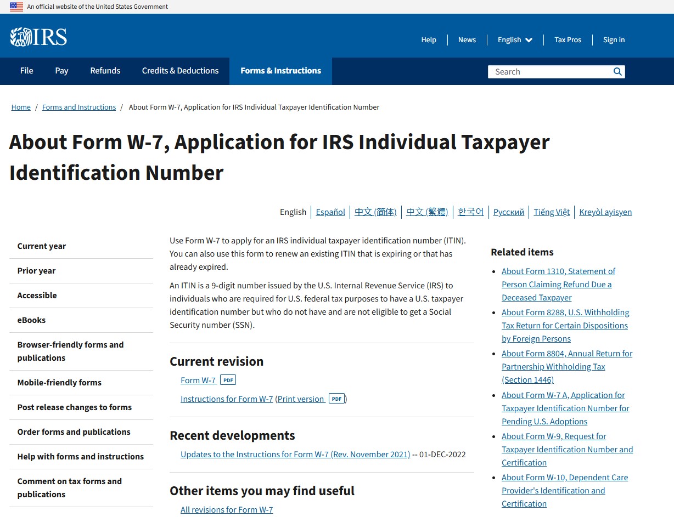Switch to Tiếng Việt language
Screen dimensions: 674x517
[552, 212]
